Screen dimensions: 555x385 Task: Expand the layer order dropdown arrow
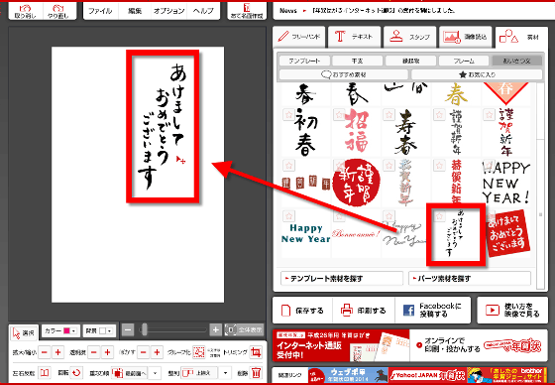pos(155,373)
